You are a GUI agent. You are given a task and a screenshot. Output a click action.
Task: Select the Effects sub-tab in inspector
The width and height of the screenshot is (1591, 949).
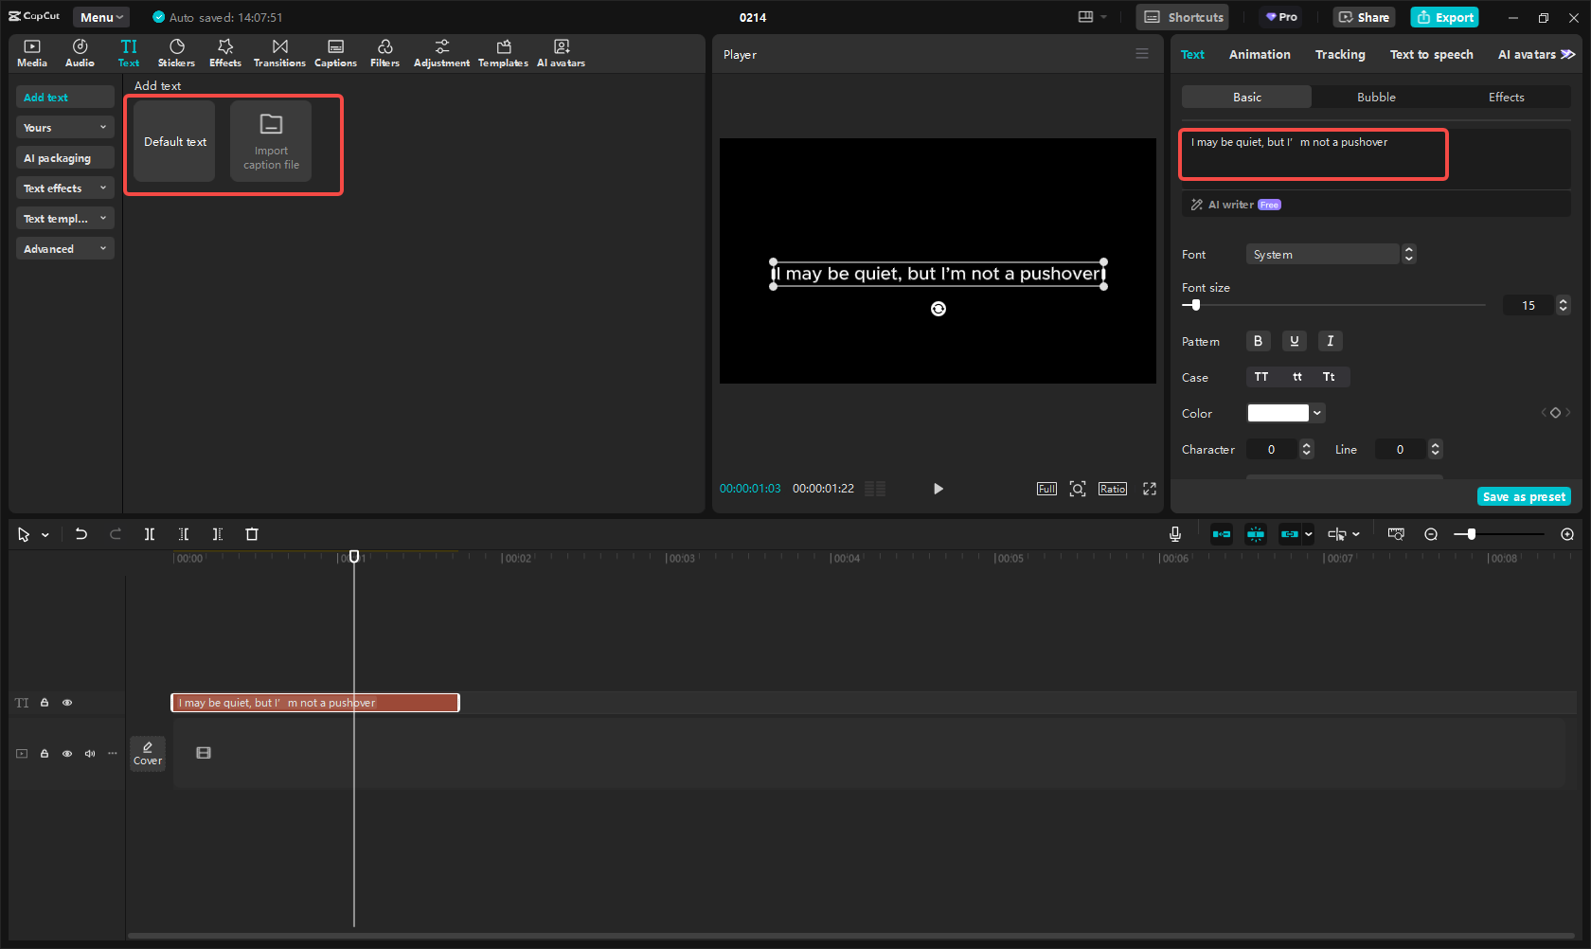click(x=1506, y=97)
